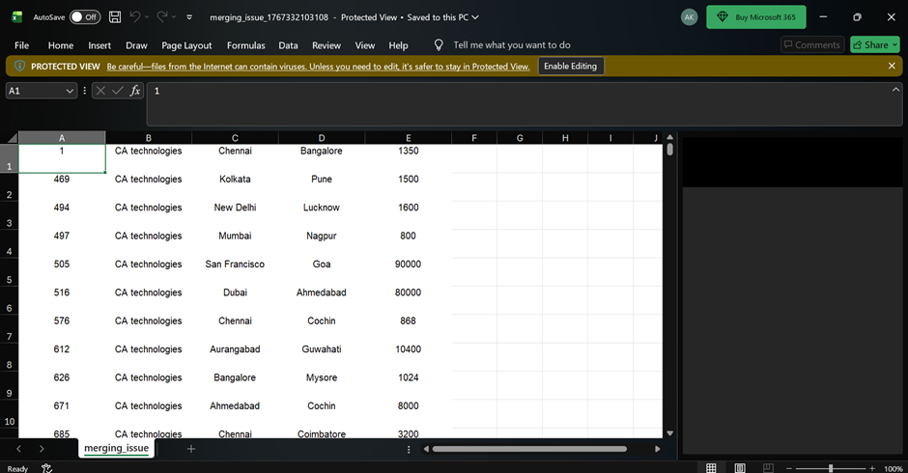Expand the Name Box dropdown arrow

70,91
